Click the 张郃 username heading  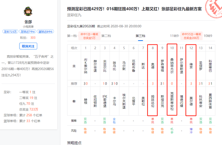click(28, 22)
